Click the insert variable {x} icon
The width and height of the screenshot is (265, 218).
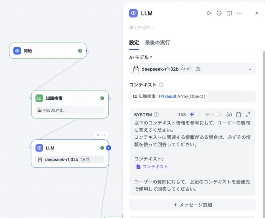pyautogui.click(x=229, y=115)
